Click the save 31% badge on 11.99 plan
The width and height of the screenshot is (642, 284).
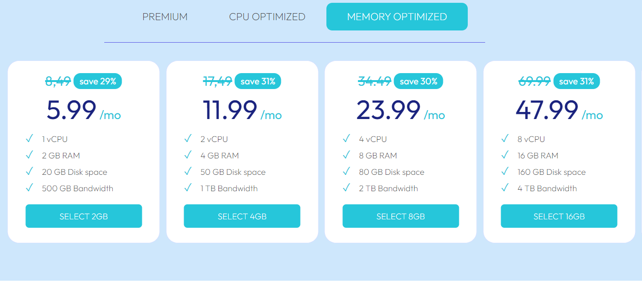click(x=257, y=81)
